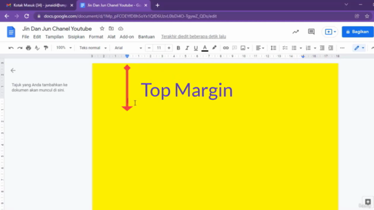The image size is (374, 210).
Task: Print the document with printer icon
Action: tap(29, 48)
